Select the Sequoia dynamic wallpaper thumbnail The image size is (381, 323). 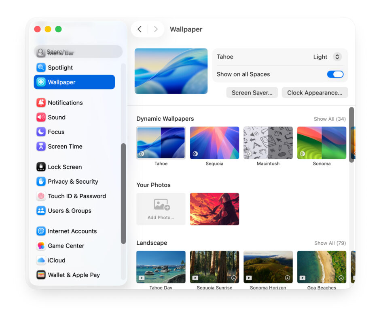point(214,143)
